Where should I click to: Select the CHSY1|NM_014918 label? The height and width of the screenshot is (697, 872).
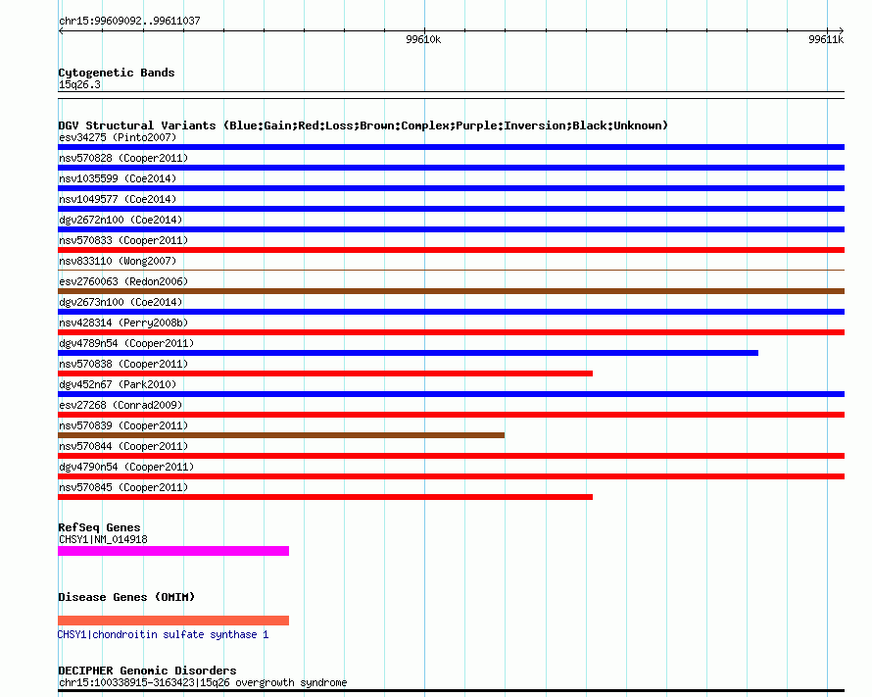pyautogui.click(x=103, y=539)
